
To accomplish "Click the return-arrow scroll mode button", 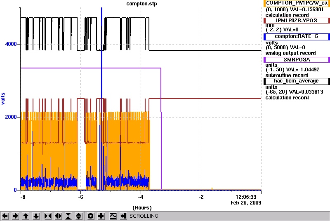I will coord(123,216).
